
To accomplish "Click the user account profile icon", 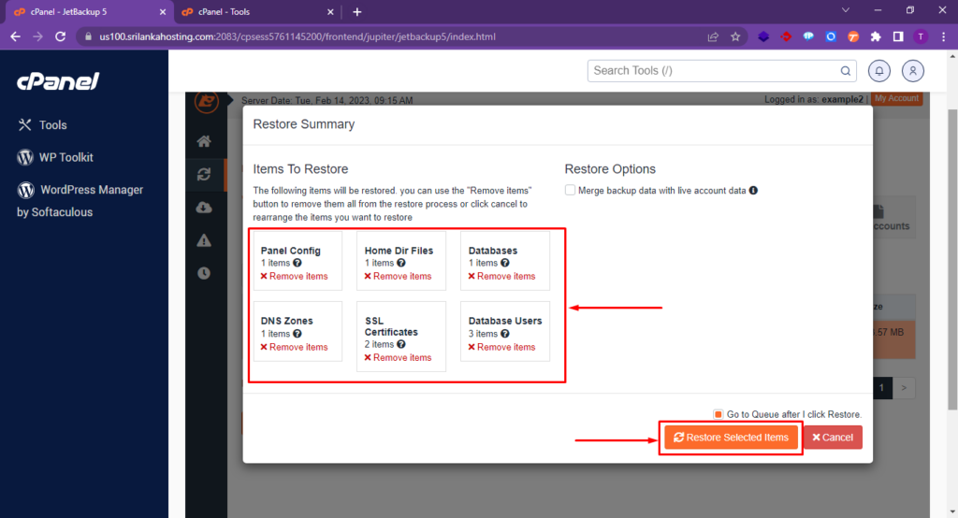I will point(912,70).
